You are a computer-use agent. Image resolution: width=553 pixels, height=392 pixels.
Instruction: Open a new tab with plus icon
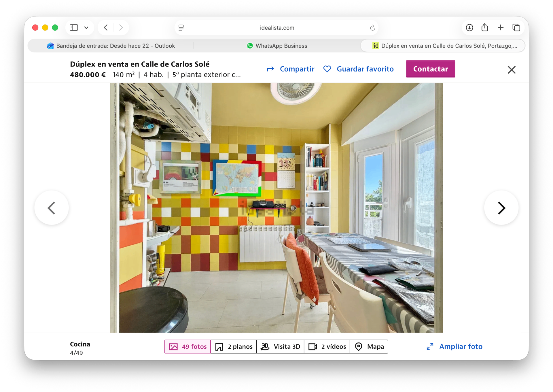(501, 28)
